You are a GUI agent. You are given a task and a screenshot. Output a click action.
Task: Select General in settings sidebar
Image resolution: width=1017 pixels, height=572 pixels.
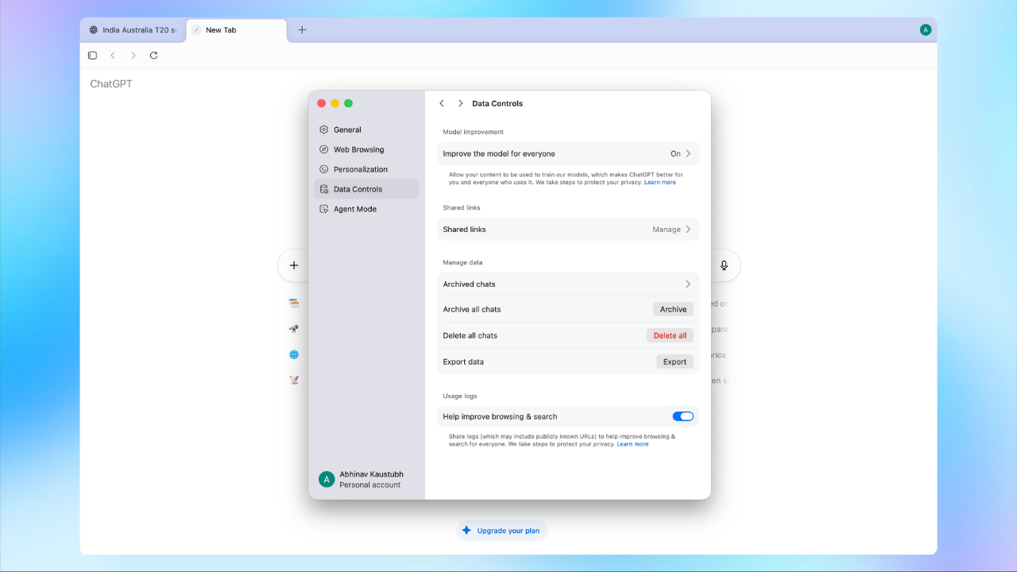[x=347, y=129]
